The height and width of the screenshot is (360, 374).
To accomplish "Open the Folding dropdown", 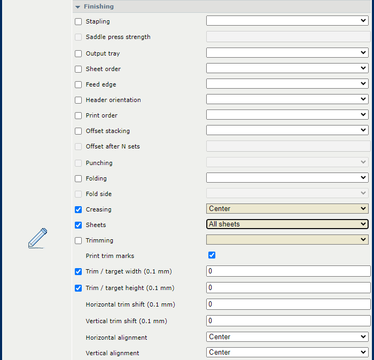I will pos(287,178).
